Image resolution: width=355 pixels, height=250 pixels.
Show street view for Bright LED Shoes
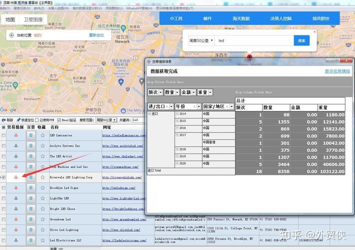pyautogui.click(x=31, y=208)
